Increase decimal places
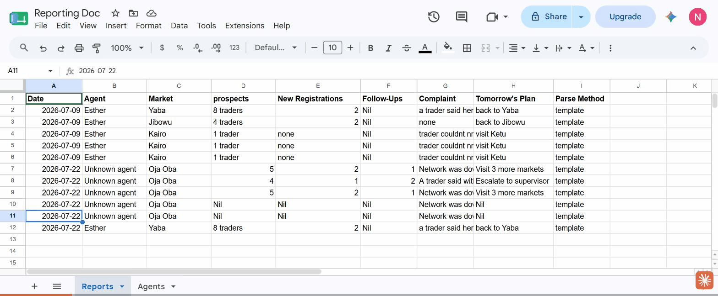 point(216,48)
